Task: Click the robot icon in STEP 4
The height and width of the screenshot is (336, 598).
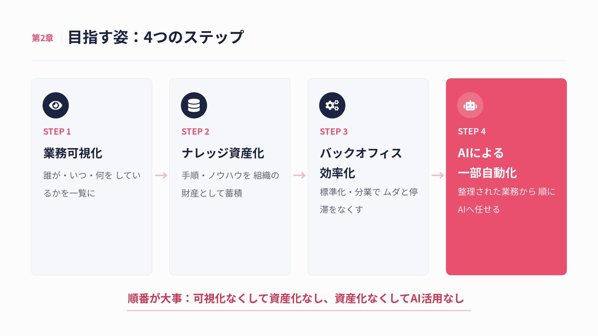Action: tap(470, 105)
